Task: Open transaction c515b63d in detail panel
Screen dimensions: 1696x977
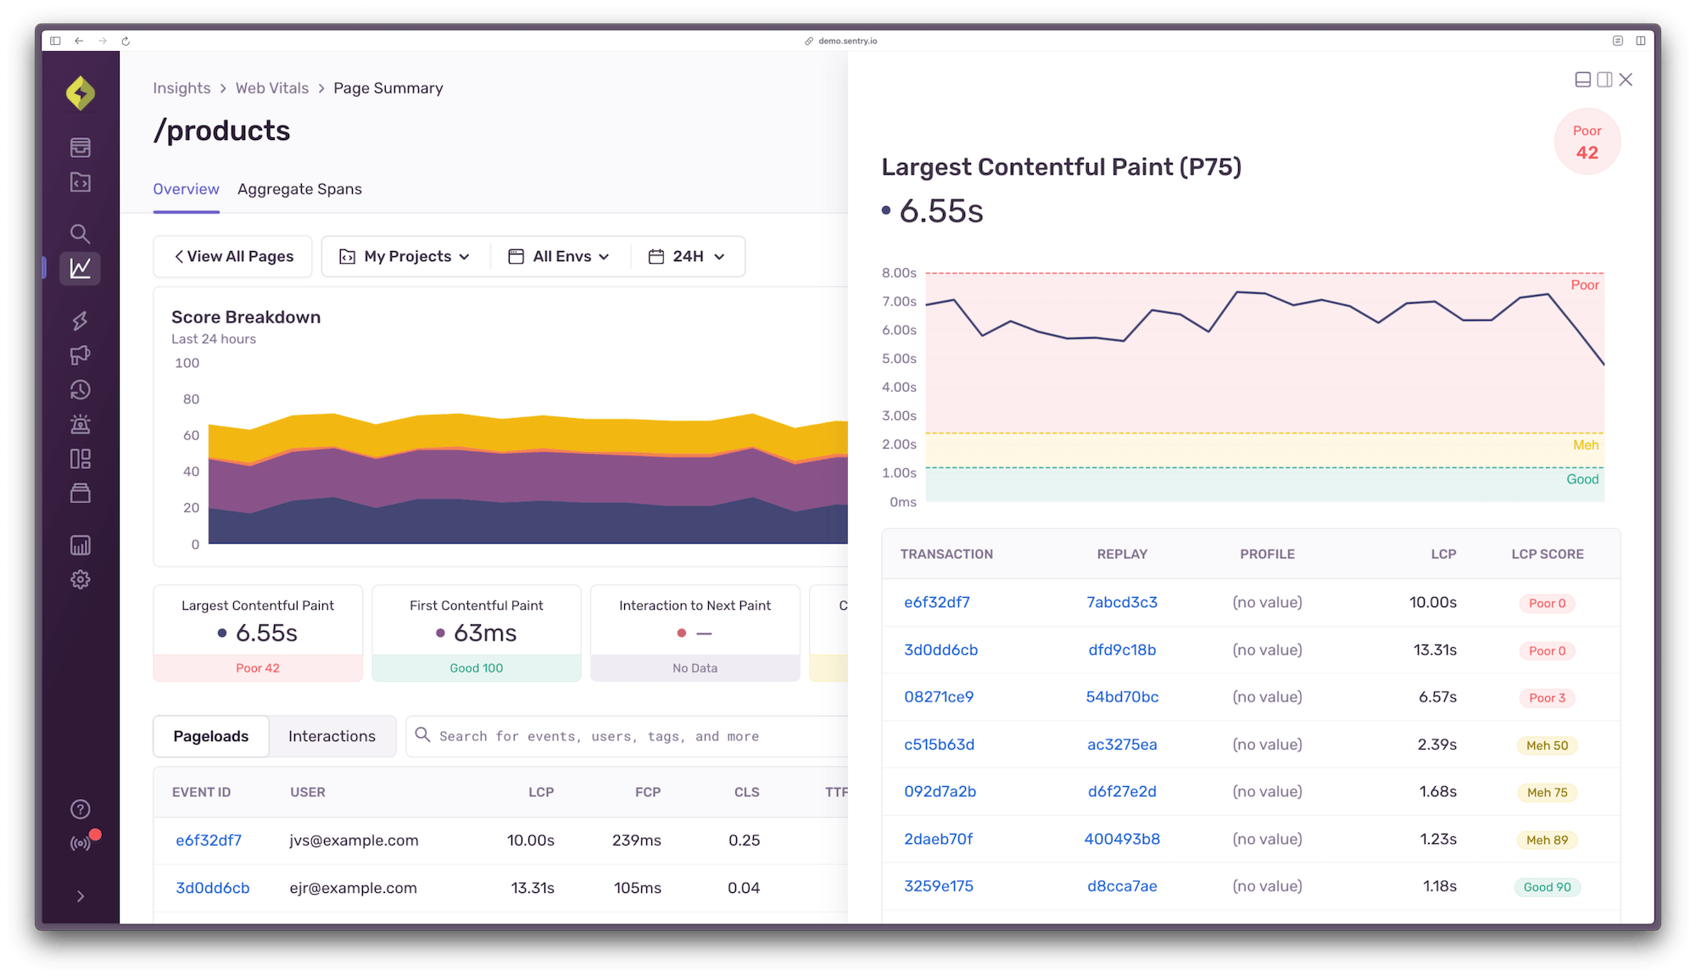Action: click(x=940, y=745)
